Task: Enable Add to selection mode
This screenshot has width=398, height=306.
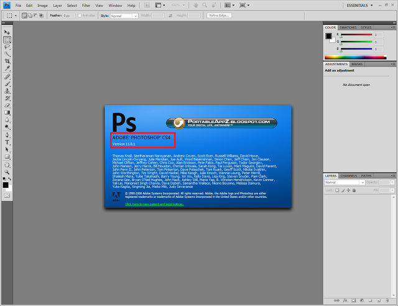Action: click(30, 16)
